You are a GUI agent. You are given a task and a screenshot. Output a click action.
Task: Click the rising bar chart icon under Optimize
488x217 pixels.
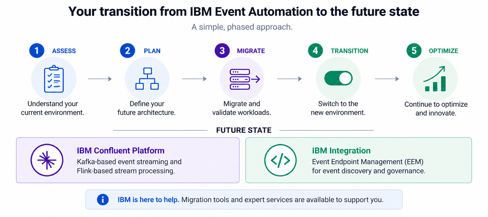[x=435, y=79]
